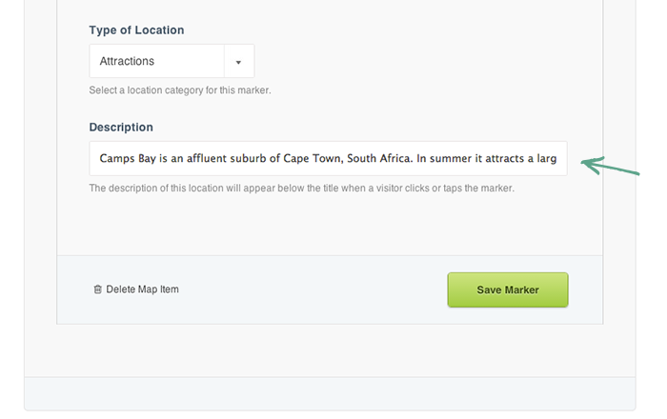
Task: Focus the Description text field
Action: [328, 158]
